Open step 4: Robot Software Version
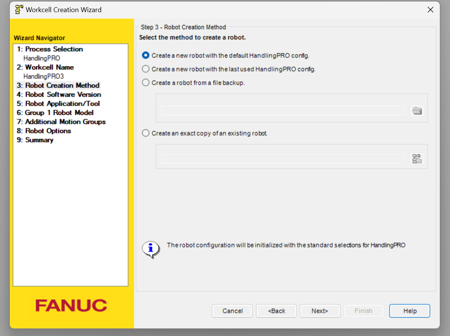 coord(59,95)
